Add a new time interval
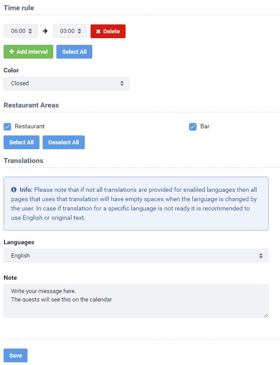 point(28,52)
